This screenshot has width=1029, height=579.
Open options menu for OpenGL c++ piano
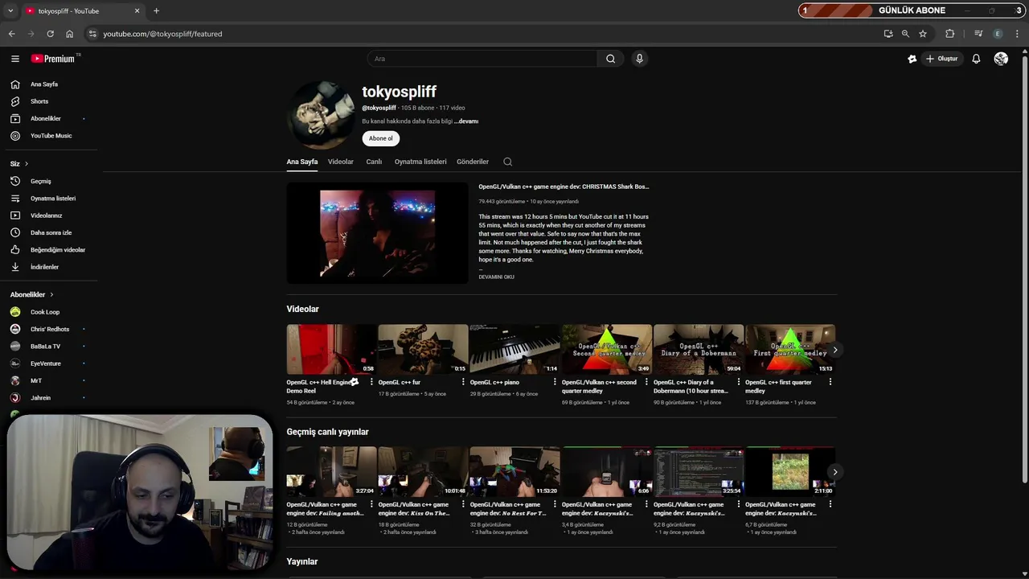tap(555, 382)
